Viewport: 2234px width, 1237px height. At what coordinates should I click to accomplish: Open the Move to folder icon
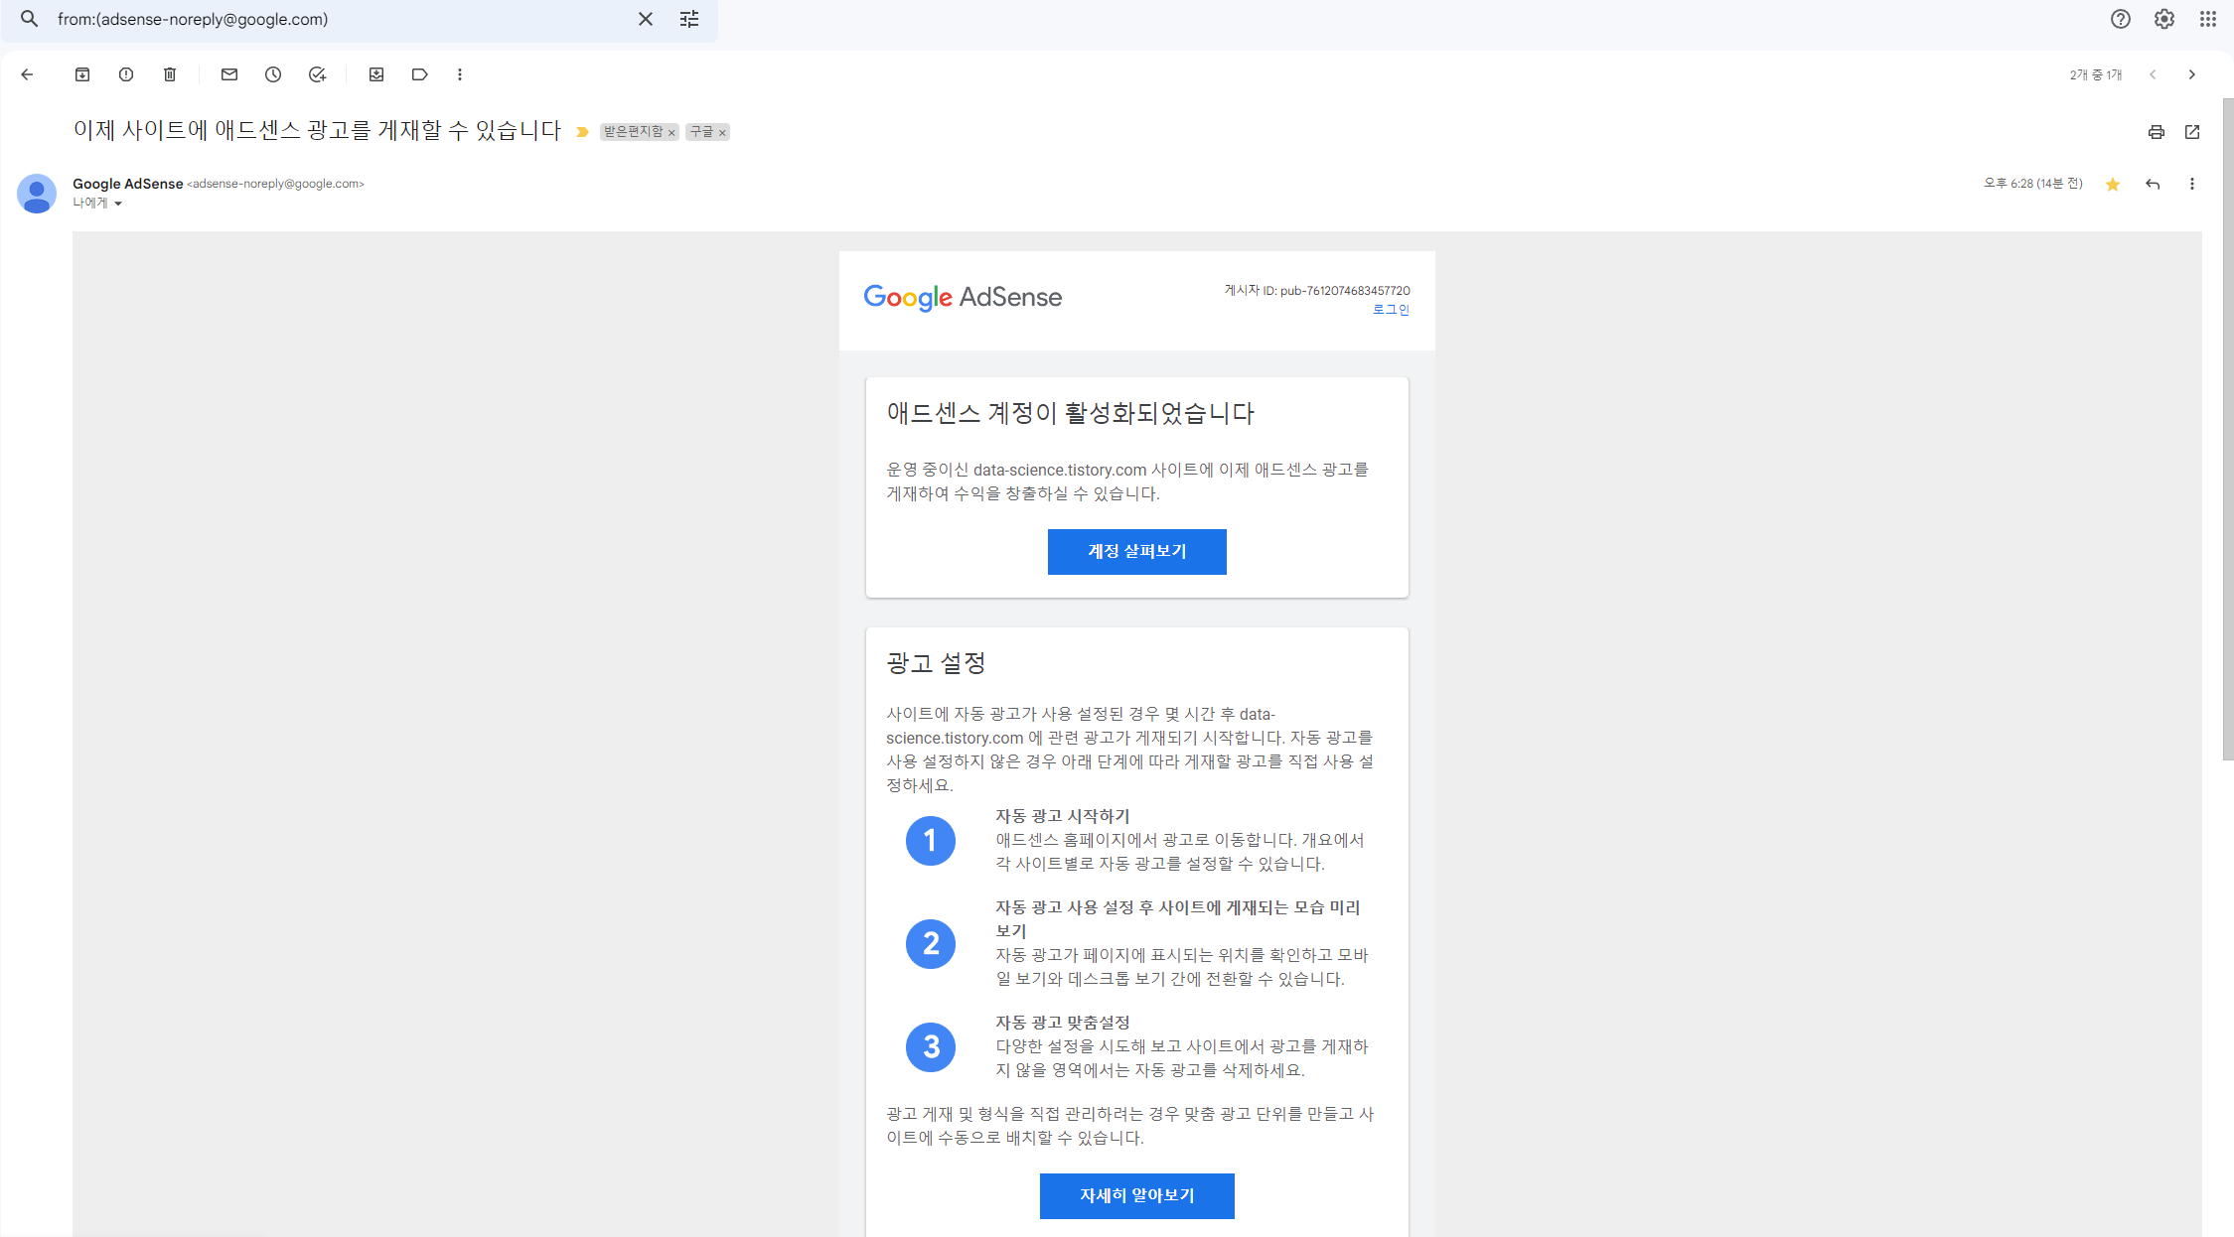[376, 74]
